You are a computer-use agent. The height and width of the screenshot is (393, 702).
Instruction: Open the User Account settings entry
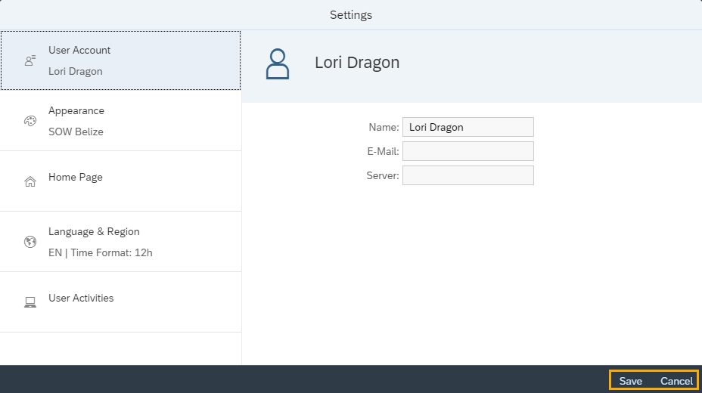point(121,60)
